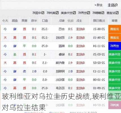Click the handicap value -3.25
The height and width of the screenshot is (113, 121).
click(x=45, y=29)
